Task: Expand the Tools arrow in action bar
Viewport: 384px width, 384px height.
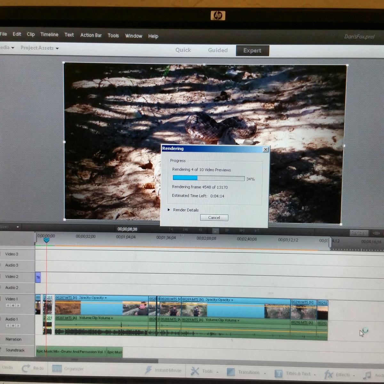Action: point(217,372)
